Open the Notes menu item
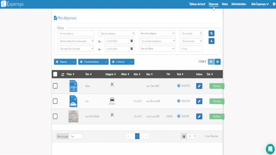 click(x=225, y=4)
